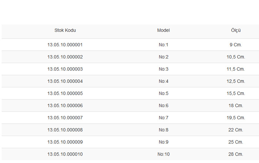The height and width of the screenshot is (163, 259).
Task: Select stock code 13.05.10.000002
Action: [65, 57]
